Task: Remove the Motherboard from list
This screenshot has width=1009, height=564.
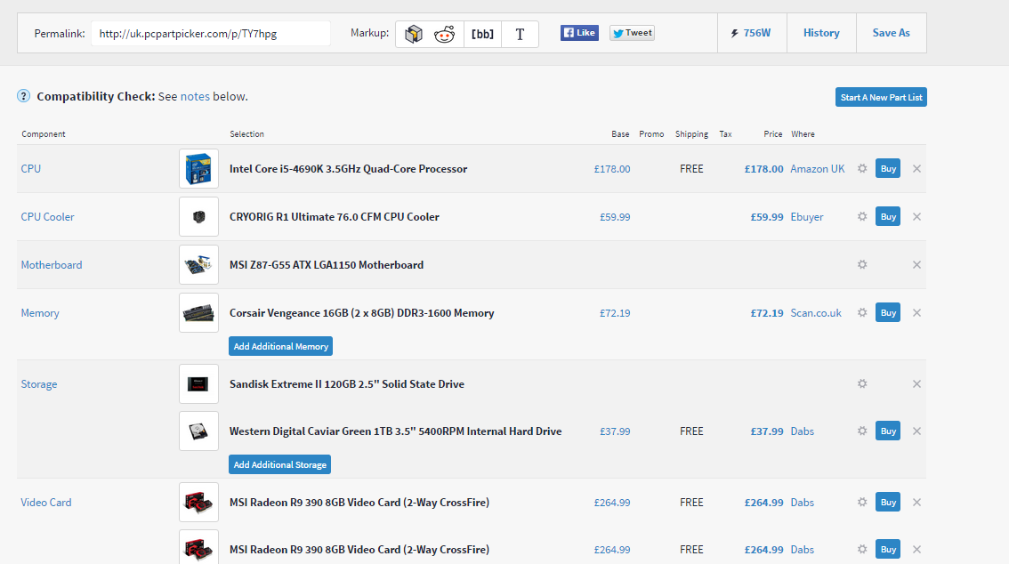Action: tap(917, 264)
